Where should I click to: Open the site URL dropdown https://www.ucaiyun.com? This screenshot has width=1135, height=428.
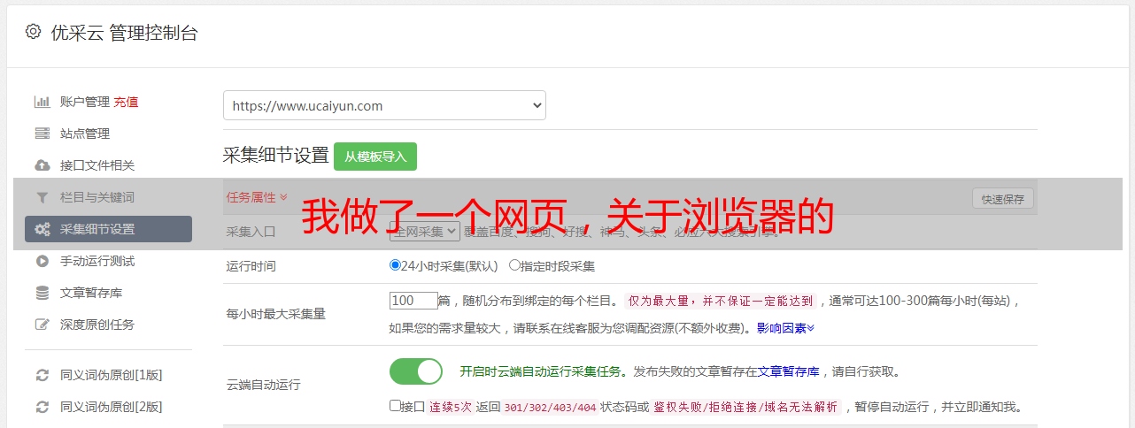(x=384, y=105)
